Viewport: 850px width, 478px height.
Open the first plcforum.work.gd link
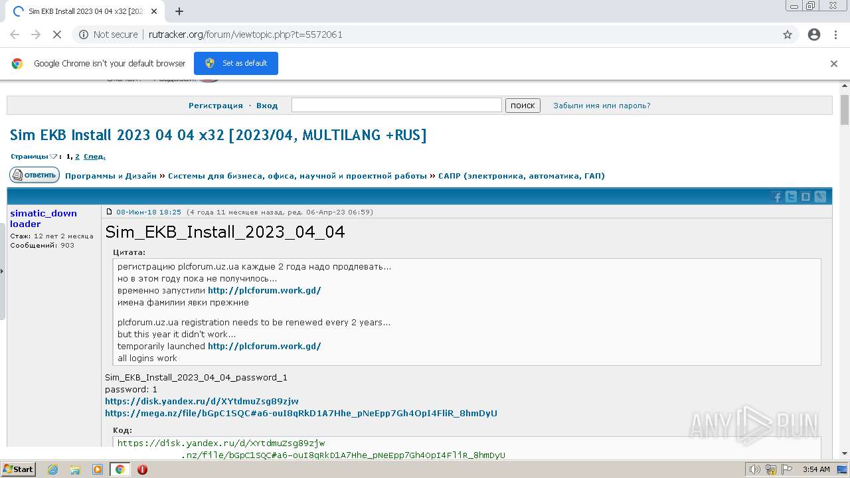(x=264, y=291)
